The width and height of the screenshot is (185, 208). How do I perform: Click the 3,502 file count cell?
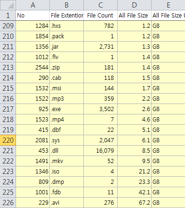tap(100, 109)
